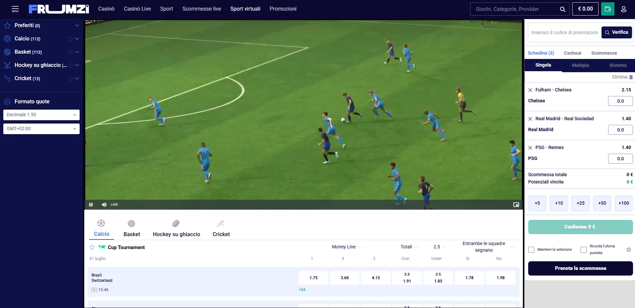
Task: Select the Sistema bet type tab
Action: (618, 65)
